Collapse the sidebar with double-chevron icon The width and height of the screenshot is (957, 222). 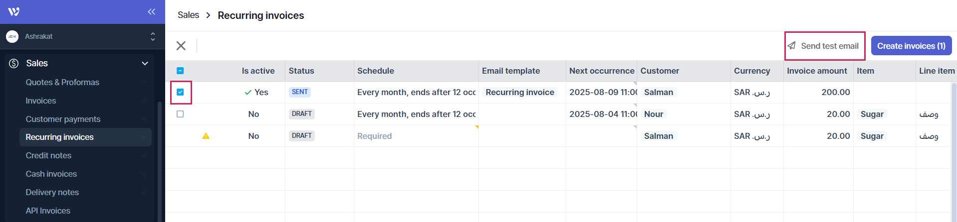pos(151,11)
